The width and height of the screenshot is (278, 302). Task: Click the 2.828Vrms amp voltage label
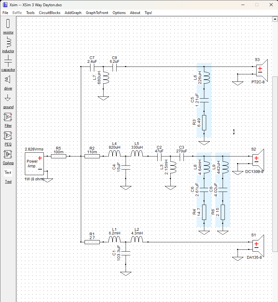34,149
